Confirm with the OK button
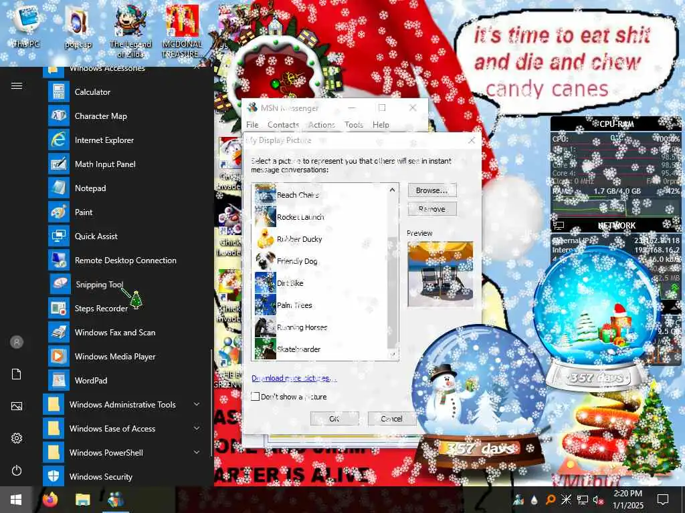The image size is (685, 513). 334,419
